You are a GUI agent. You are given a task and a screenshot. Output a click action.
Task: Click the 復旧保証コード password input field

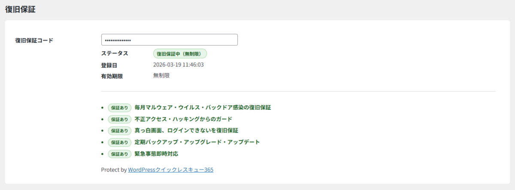[x=169, y=40]
